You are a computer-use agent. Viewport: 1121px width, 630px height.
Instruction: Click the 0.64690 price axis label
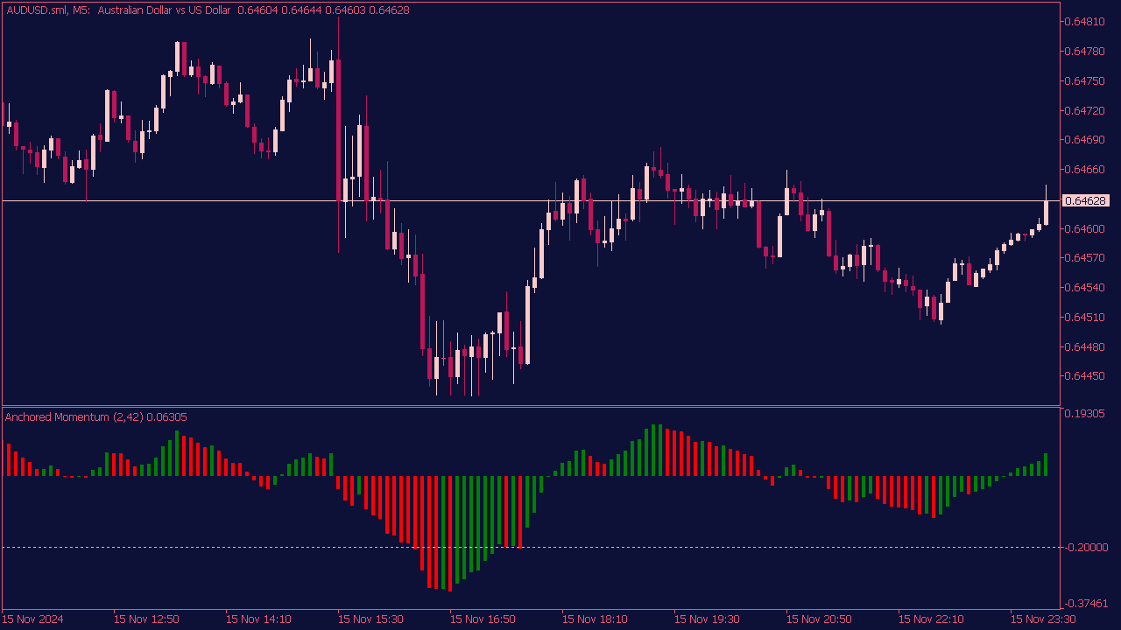[1084, 139]
